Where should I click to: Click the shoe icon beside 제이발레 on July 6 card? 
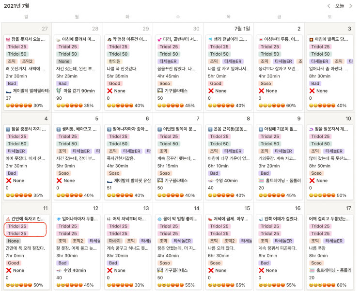point(110,181)
